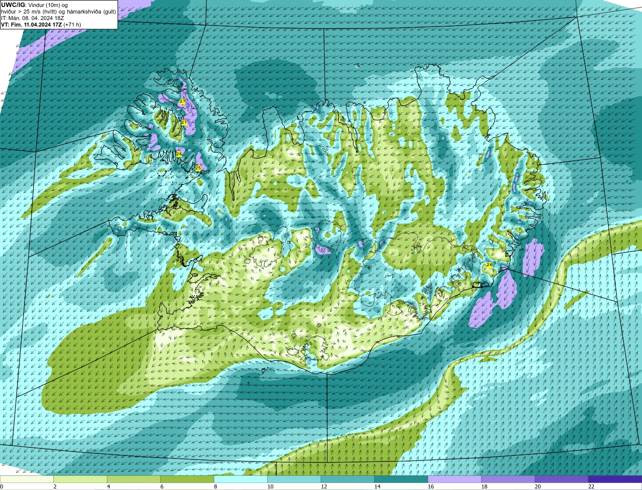Click the 12–14 m/s teal legend swatch
Viewport: 642px width, 490px height.
point(348,479)
